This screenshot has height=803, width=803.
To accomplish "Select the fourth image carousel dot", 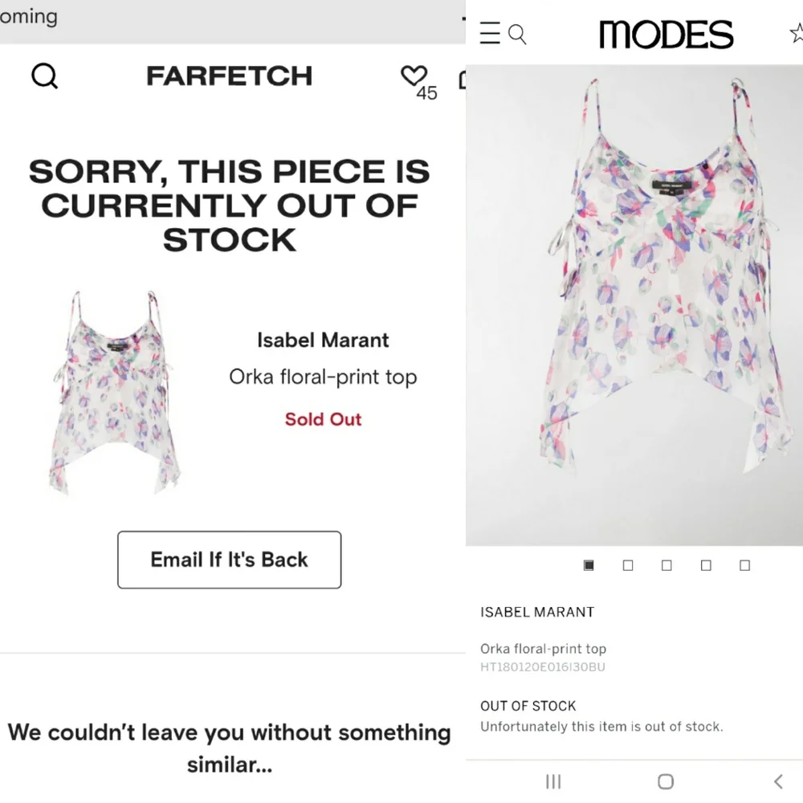I will pyautogui.click(x=706, y=565).
